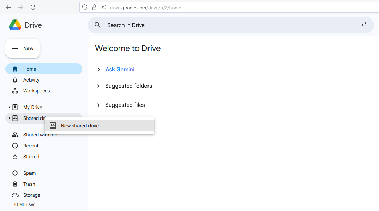This screenshot has height=211, width=379.
Task: Click the magnifying glass search icon
Action: pos(98,25)
